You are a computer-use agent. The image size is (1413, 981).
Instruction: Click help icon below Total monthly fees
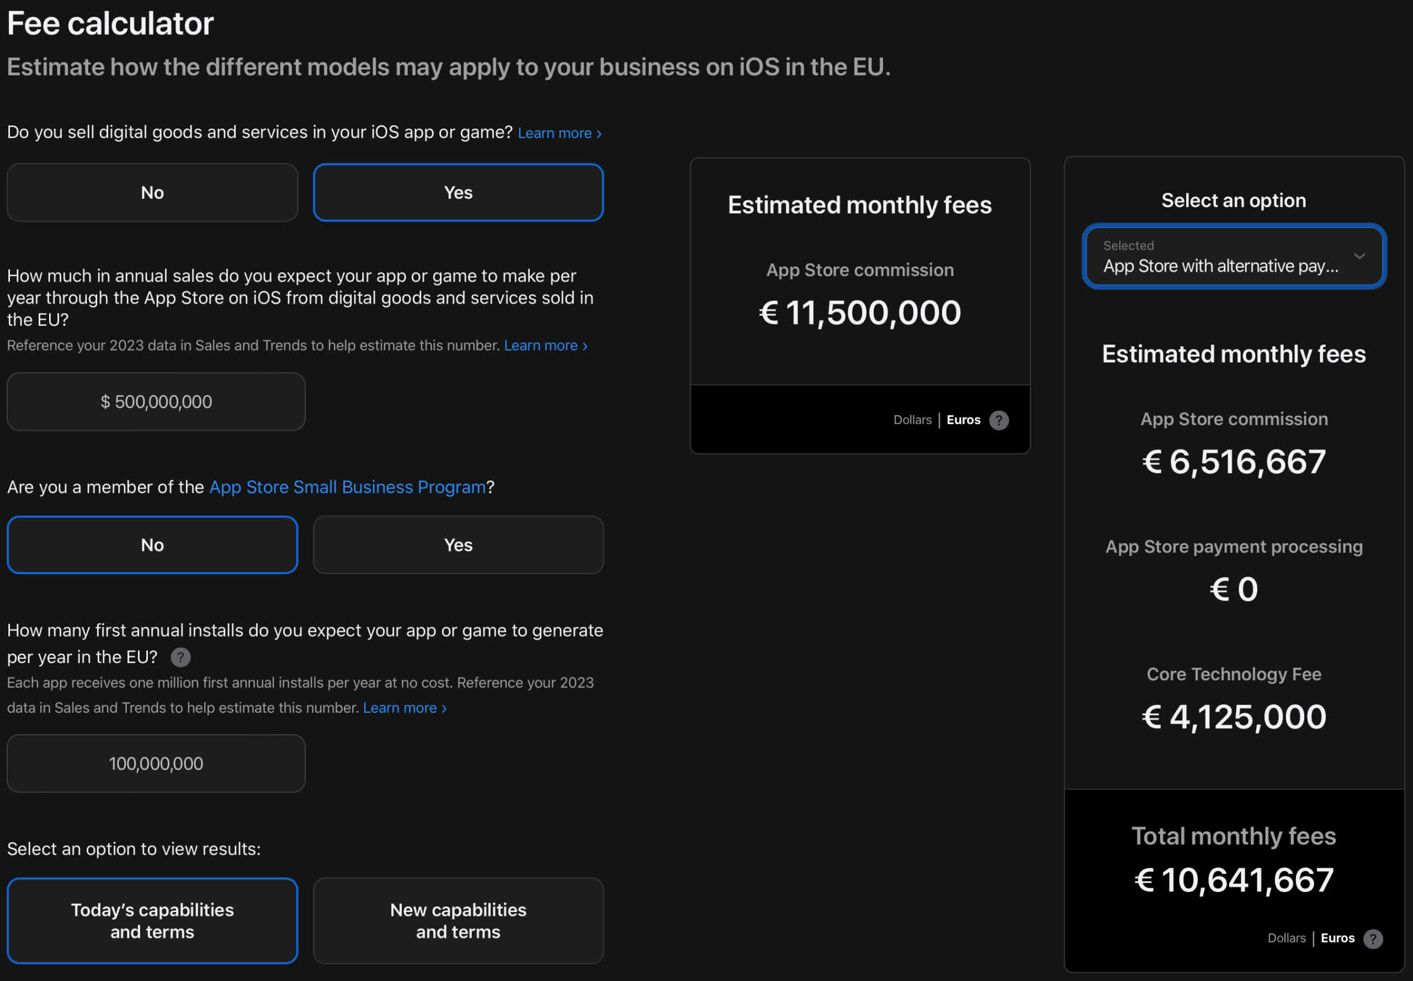tap(1373, 938)
